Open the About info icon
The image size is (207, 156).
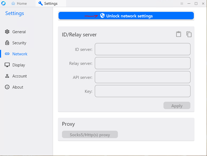(7, 87)
